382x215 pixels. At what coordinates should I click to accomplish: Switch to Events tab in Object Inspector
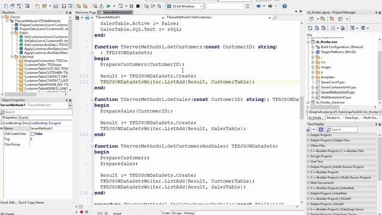(24, 118)
